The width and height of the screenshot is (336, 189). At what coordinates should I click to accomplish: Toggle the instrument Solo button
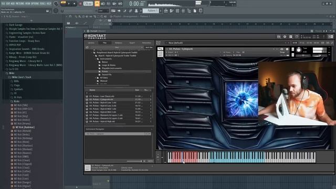coord(293,49)
